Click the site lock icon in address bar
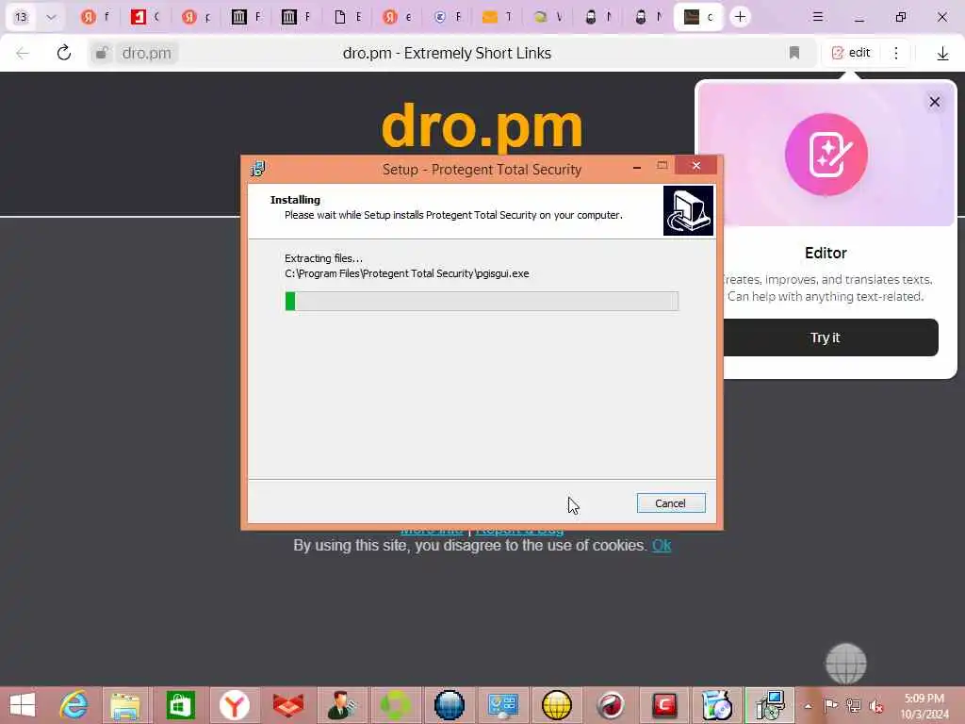965x724 pixels. 102,53
